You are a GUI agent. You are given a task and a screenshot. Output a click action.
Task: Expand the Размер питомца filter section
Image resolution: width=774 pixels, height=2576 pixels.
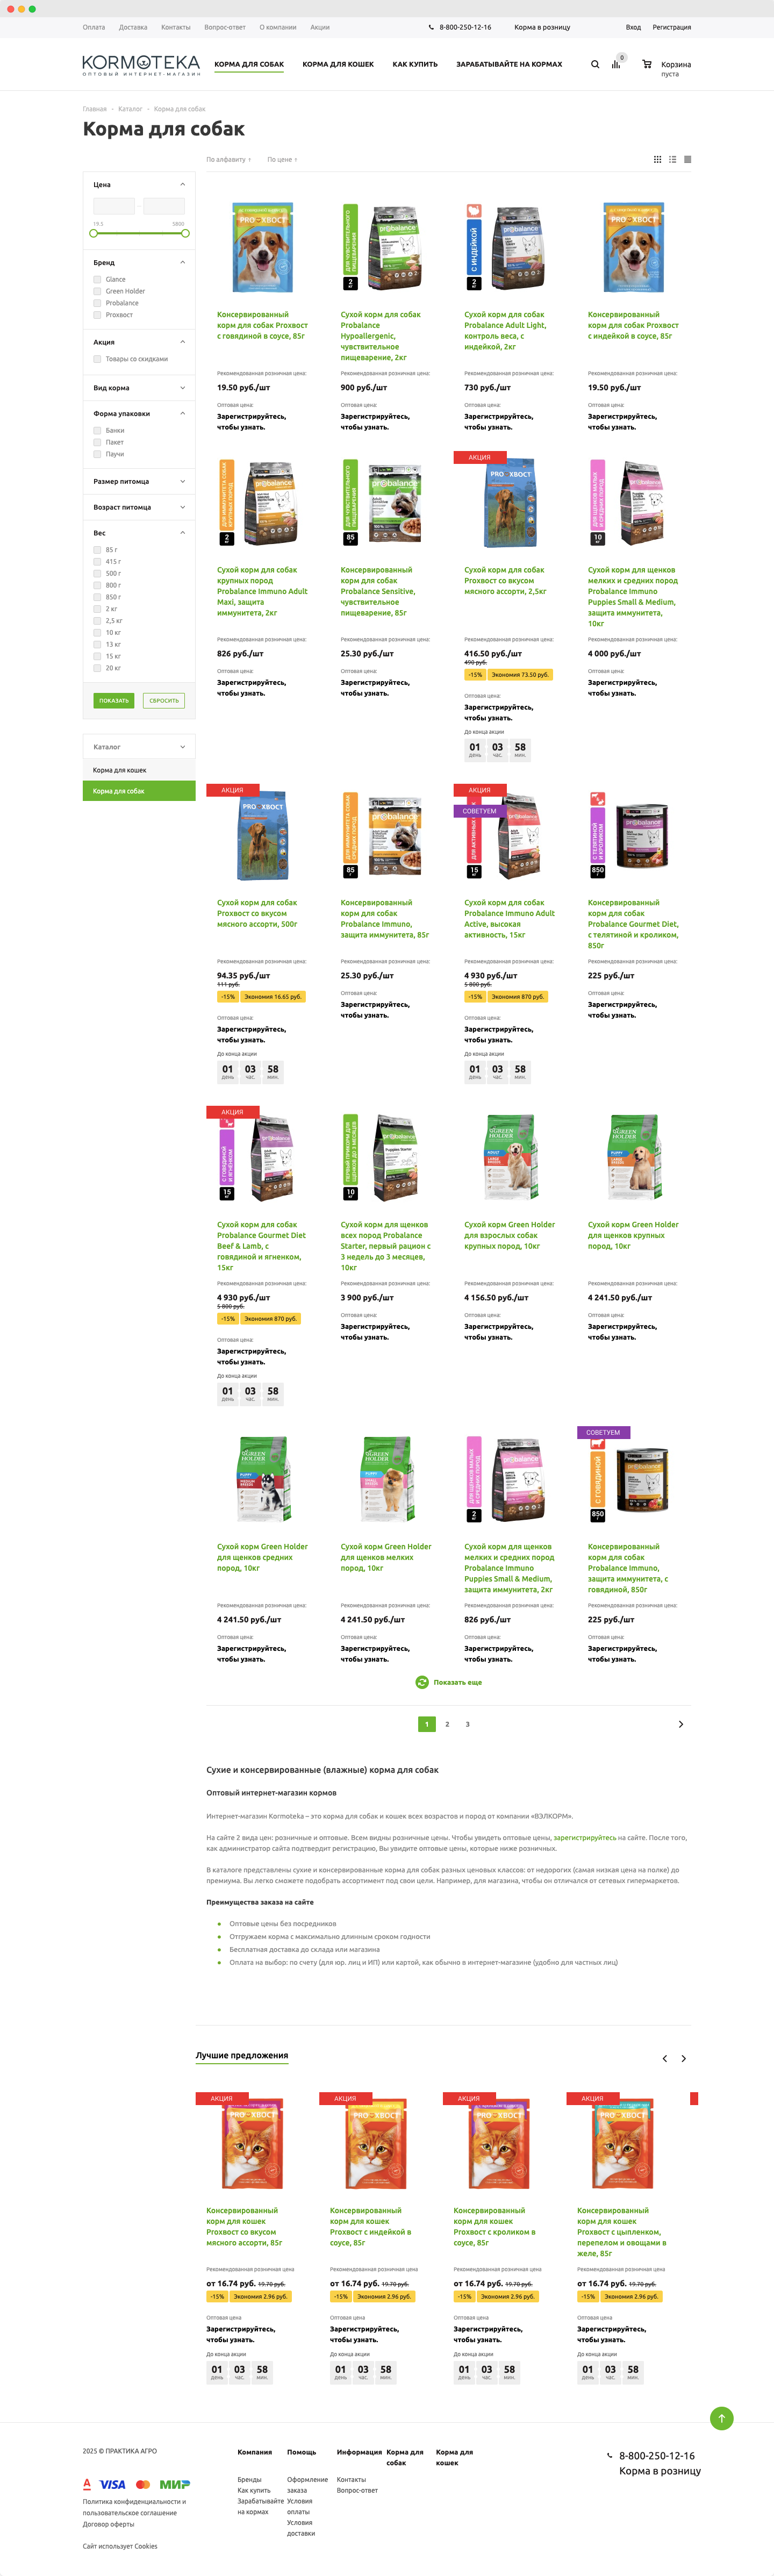click(139, 482)
